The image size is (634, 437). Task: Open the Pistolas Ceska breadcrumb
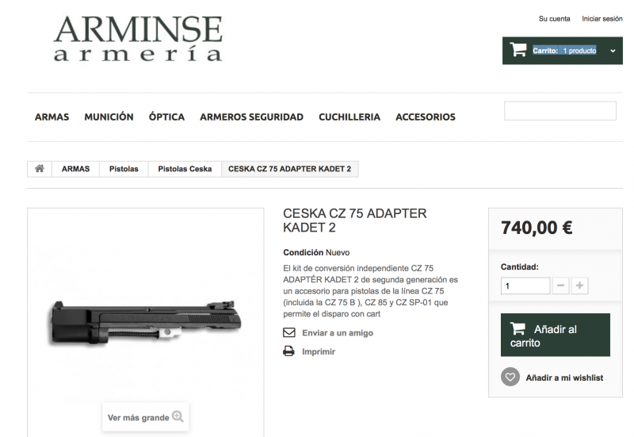(185, 169)
